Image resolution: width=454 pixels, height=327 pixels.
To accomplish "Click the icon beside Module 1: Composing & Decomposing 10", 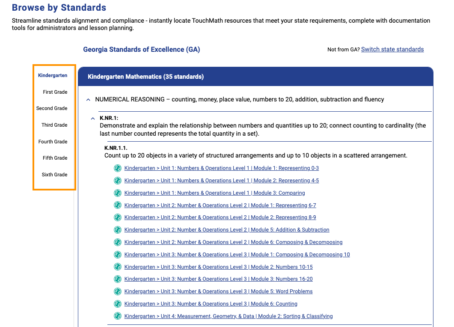I will [x=118, y=255].
